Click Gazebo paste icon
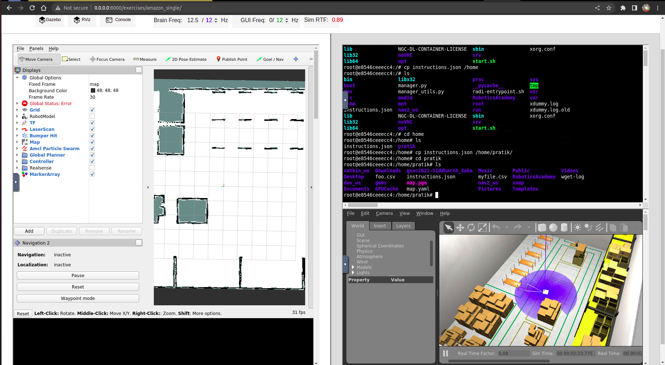This screenshot has height=365, width=665. click(624, 227)
